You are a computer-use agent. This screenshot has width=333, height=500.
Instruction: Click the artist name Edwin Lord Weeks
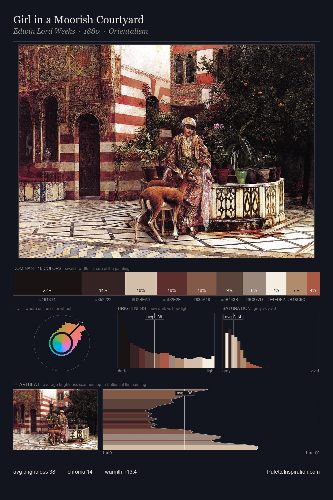point(44,31)
